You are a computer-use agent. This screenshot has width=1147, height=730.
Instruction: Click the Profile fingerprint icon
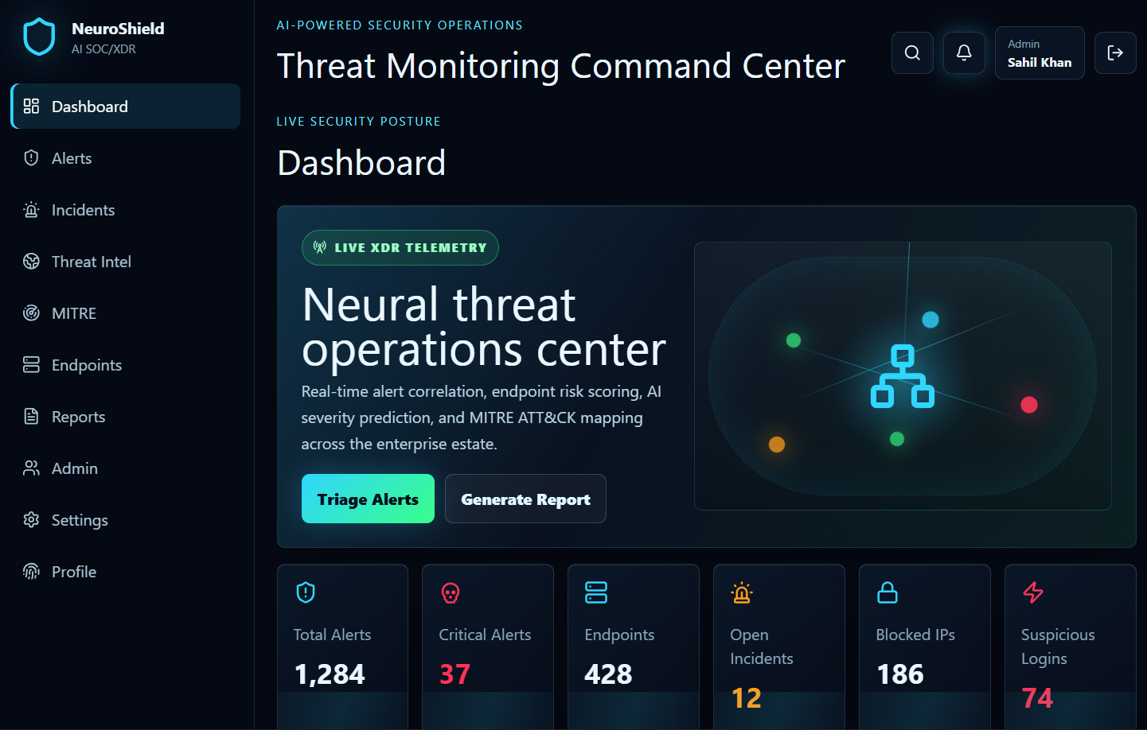click(x=31, y=572)
